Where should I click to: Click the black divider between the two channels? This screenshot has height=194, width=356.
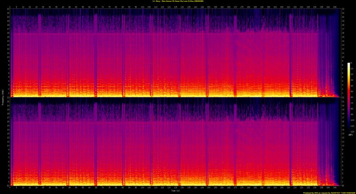pyautogui.click(x=174, y=98)
